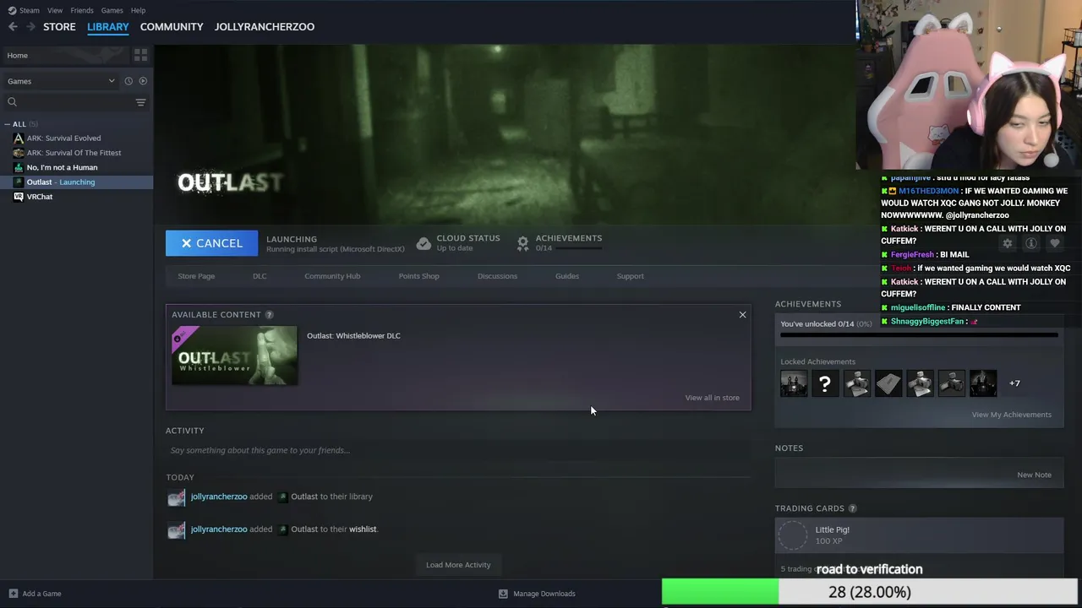Viewport: 1082px width, 608px height.
Task: Click the activity comment input field
Action: (458, 450)
